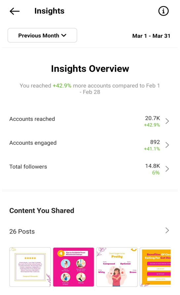Click the 14.8K followers value
Image resolution: width=180 pixels, height=295 pixels.
pos(153,166)
